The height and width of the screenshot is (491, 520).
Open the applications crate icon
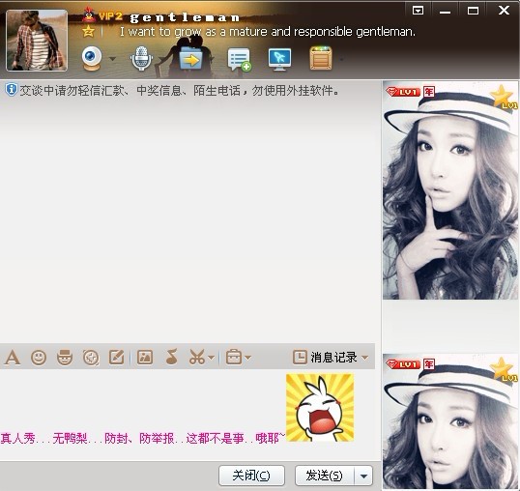point(320,58)
